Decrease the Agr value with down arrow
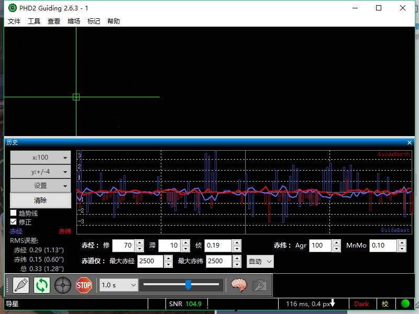 tap(336, 249)
